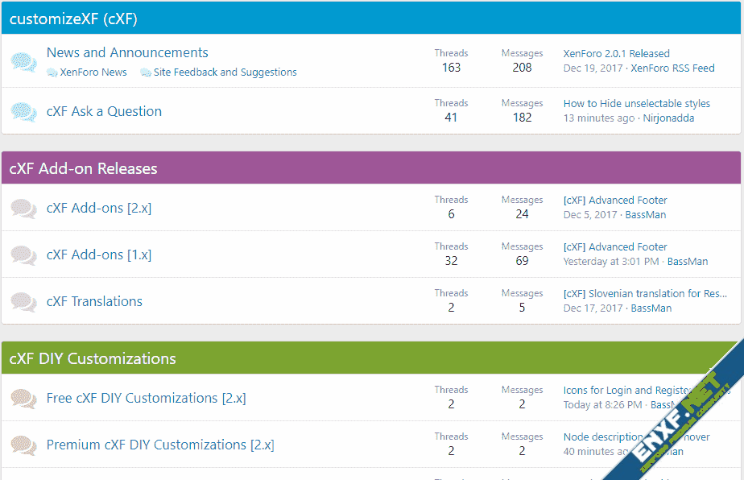This screenshot has height=480, width=744.
Task: Click the Free cXF DIY Customizations node icon
Action: [x=24, y=399]
